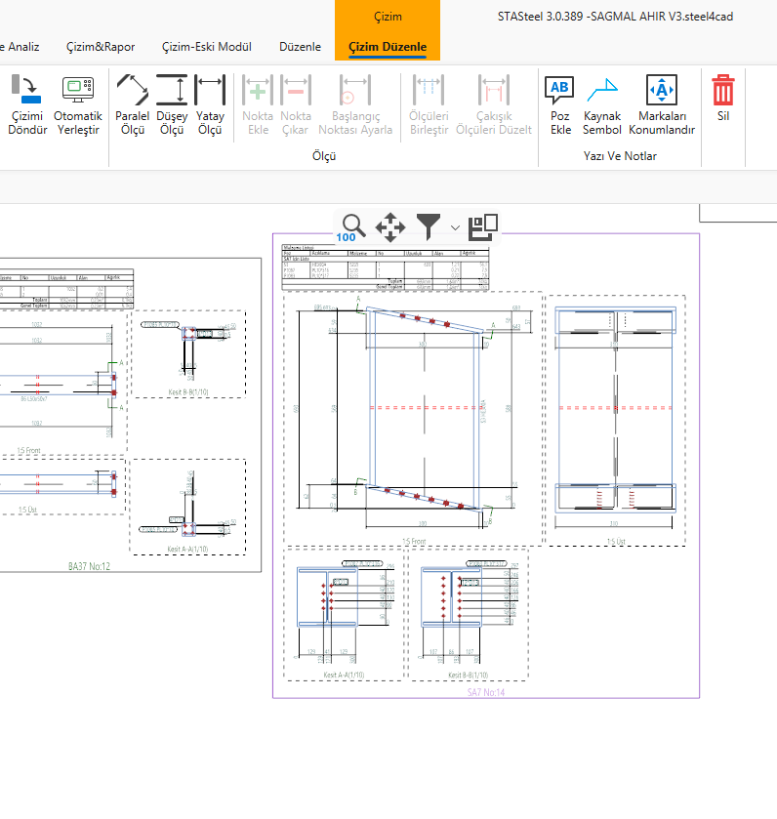The image size is (777, 819).
Task: Expand the filter dropdown chevron
Action: pos(455,227)
